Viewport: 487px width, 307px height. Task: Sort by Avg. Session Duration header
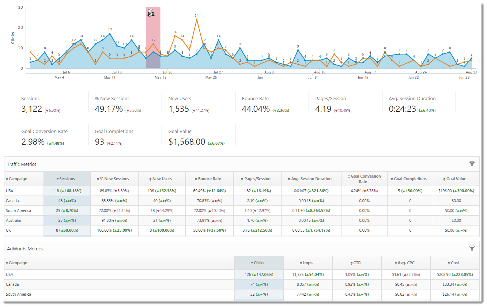(x=311, y=179)
